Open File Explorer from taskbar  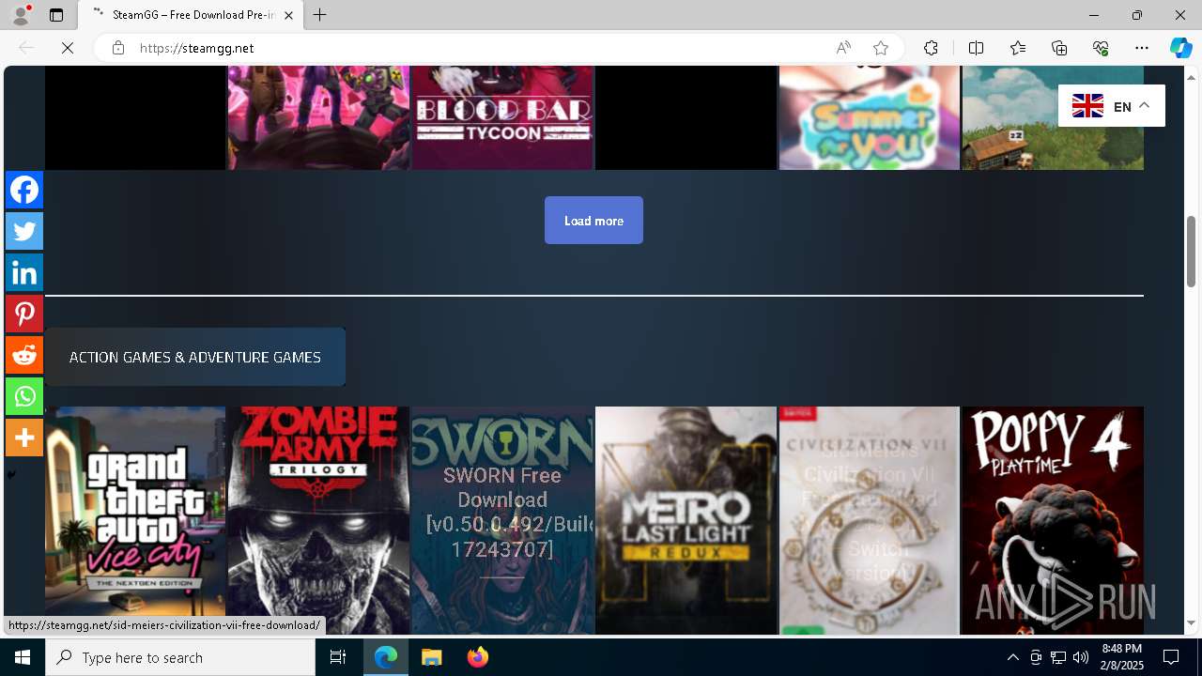(x=431, y=657)
